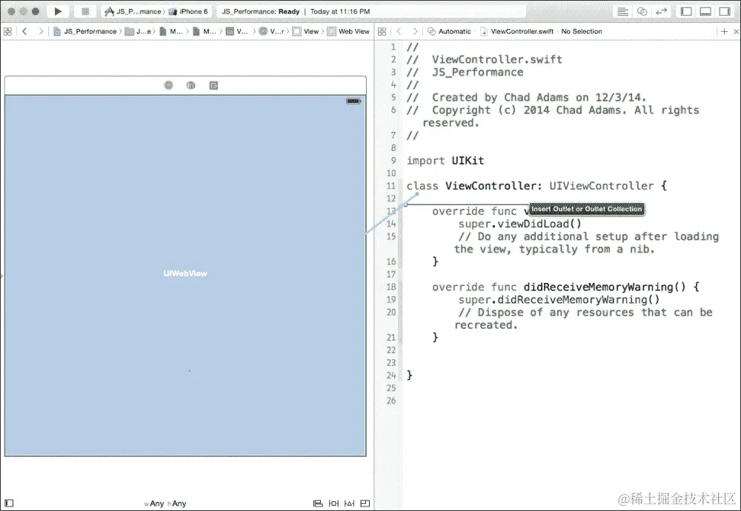Show the Version editor
Screen dimensions: 741x511
coord(661,11)
